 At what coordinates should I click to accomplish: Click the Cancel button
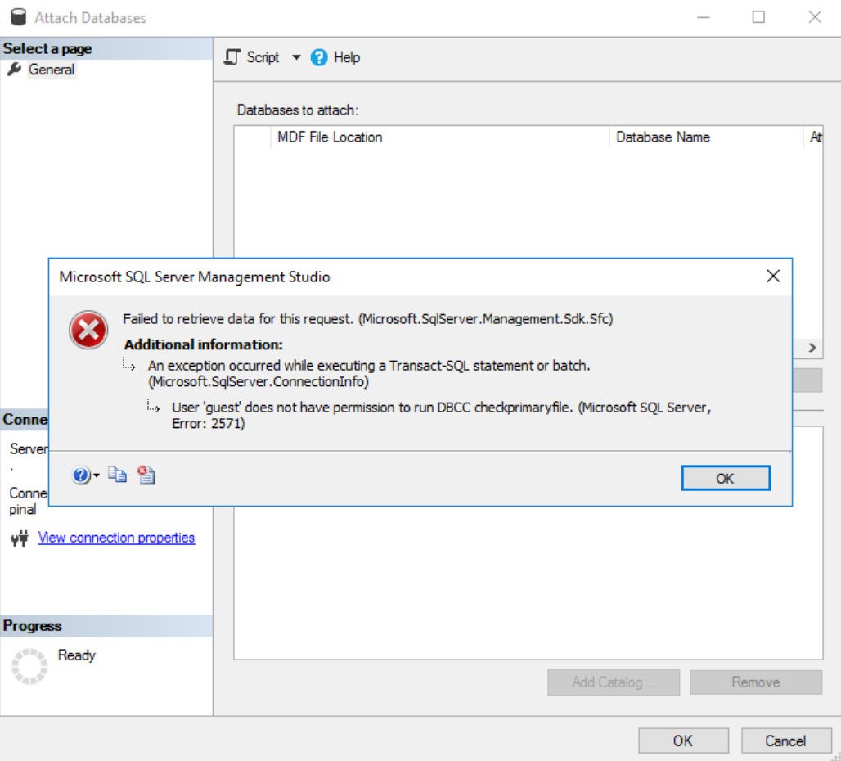click(x=785, y=741)
